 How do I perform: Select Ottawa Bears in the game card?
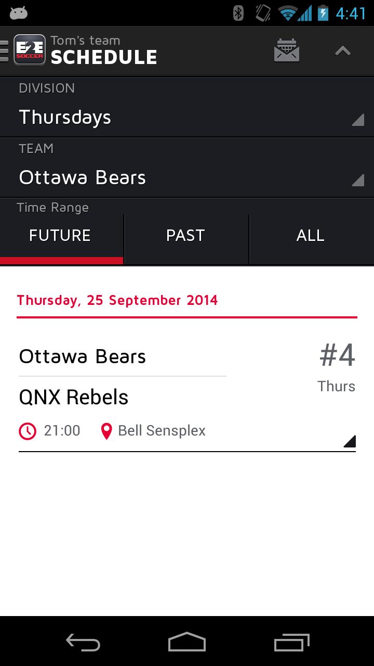[x=83, y=357]
